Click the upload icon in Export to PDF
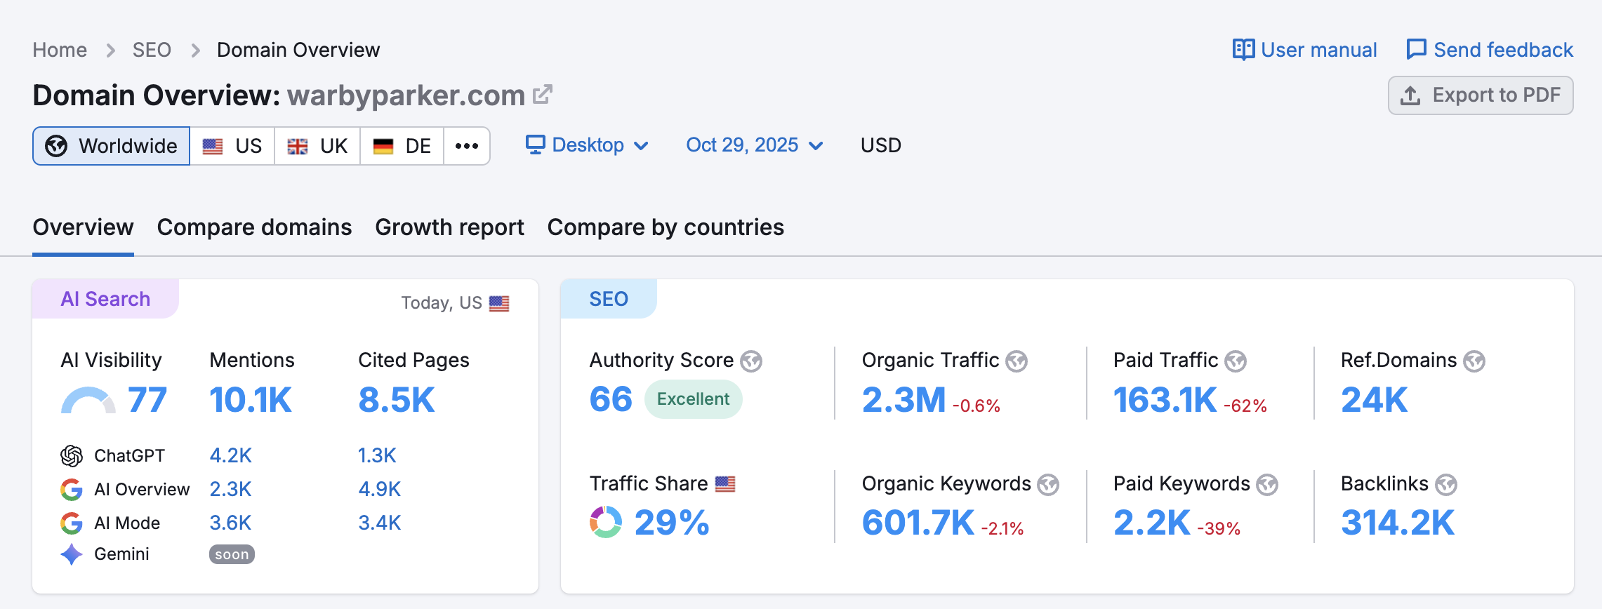This screenshot has height=609, width=1602. coord(1410,95)
